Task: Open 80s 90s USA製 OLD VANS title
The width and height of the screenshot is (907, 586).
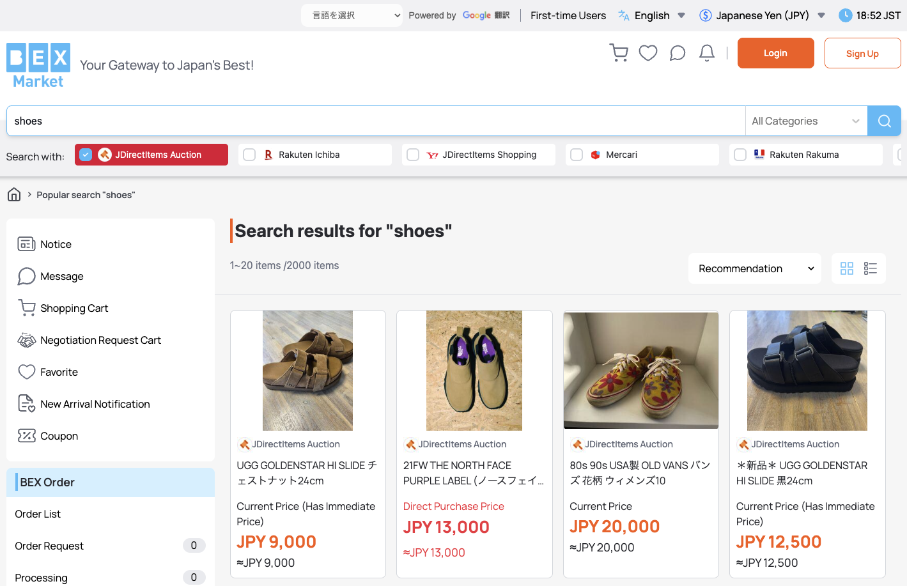Action: (640, 473)
